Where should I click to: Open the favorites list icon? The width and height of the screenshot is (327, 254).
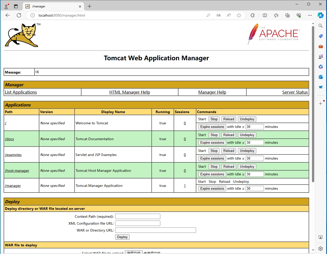point(276,15)
